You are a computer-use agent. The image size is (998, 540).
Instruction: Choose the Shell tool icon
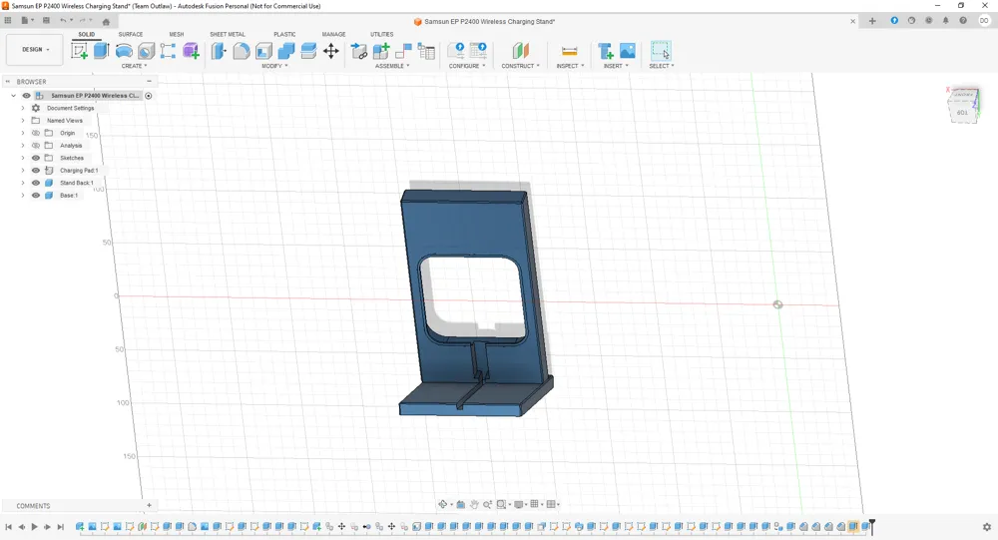(263, 51)
